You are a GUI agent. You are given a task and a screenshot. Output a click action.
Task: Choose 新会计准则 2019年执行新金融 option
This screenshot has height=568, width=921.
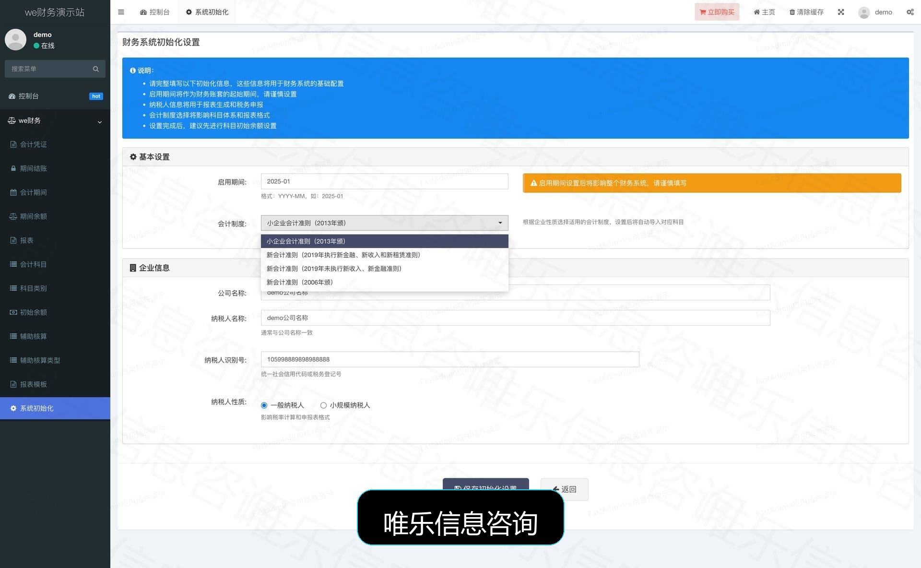pyautogui.click(x=384, y=255)
